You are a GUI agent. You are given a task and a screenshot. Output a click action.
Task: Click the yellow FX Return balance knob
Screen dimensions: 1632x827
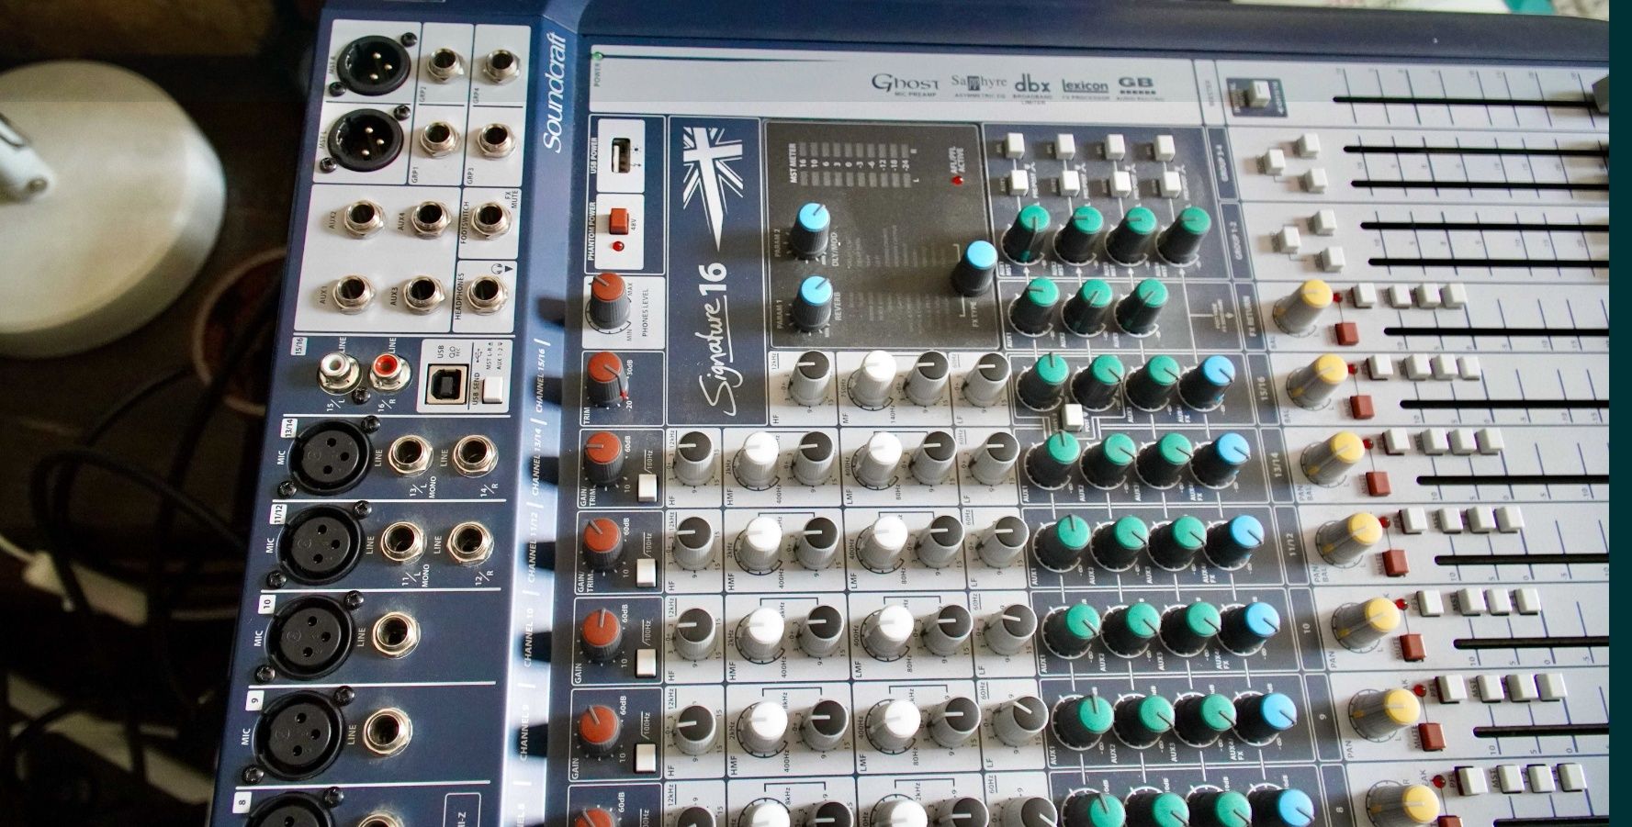click(x=1305, y=307)
